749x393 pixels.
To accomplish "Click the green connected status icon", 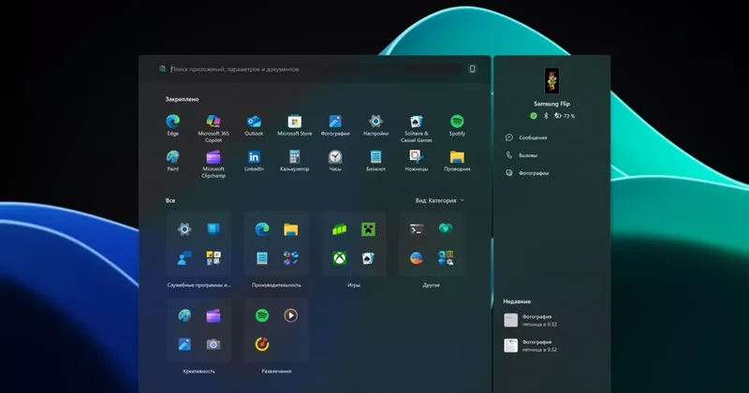I will (533, 116).
